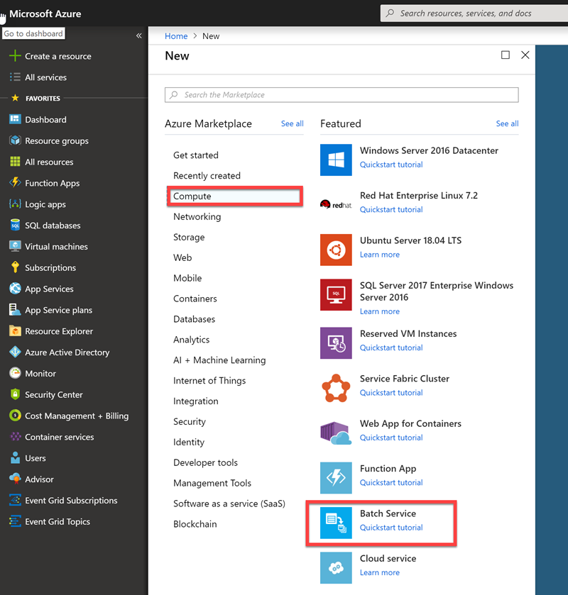Click the Container services icon
Viewport: 568px width, 595px height.
click(15, 437)
